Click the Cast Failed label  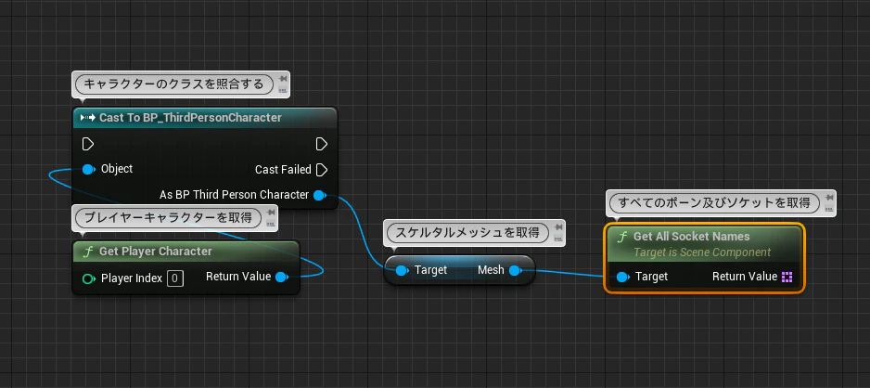click(283, 169)
